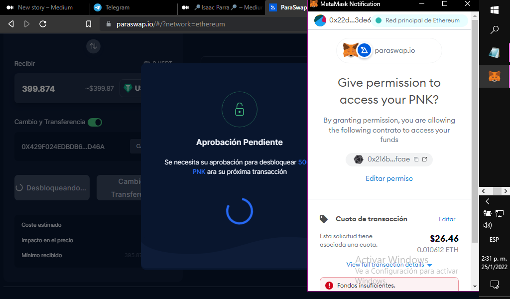Click the MetaMask scrollbar up arrow

[475, 15]
